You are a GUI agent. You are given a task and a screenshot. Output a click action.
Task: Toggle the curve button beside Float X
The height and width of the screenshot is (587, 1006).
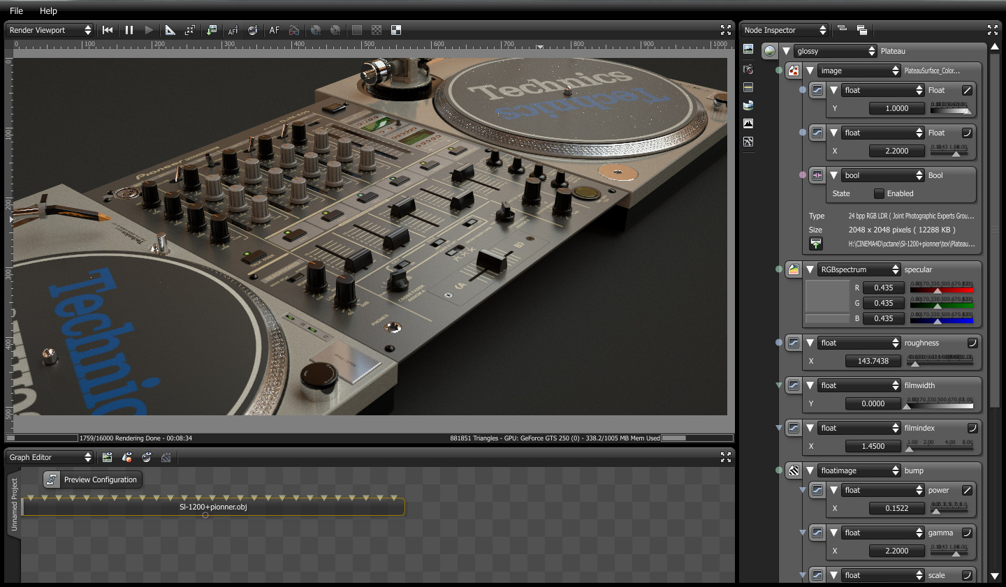pyautogui.click(x=968, y=133)
